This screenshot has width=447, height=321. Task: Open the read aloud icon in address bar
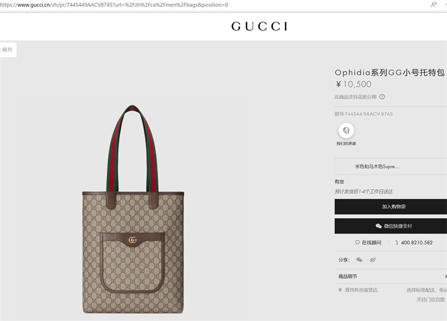point(434,5)
